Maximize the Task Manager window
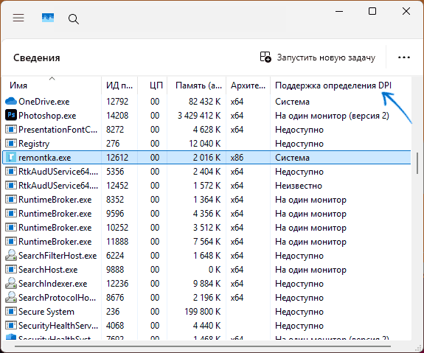 (372, 11)
